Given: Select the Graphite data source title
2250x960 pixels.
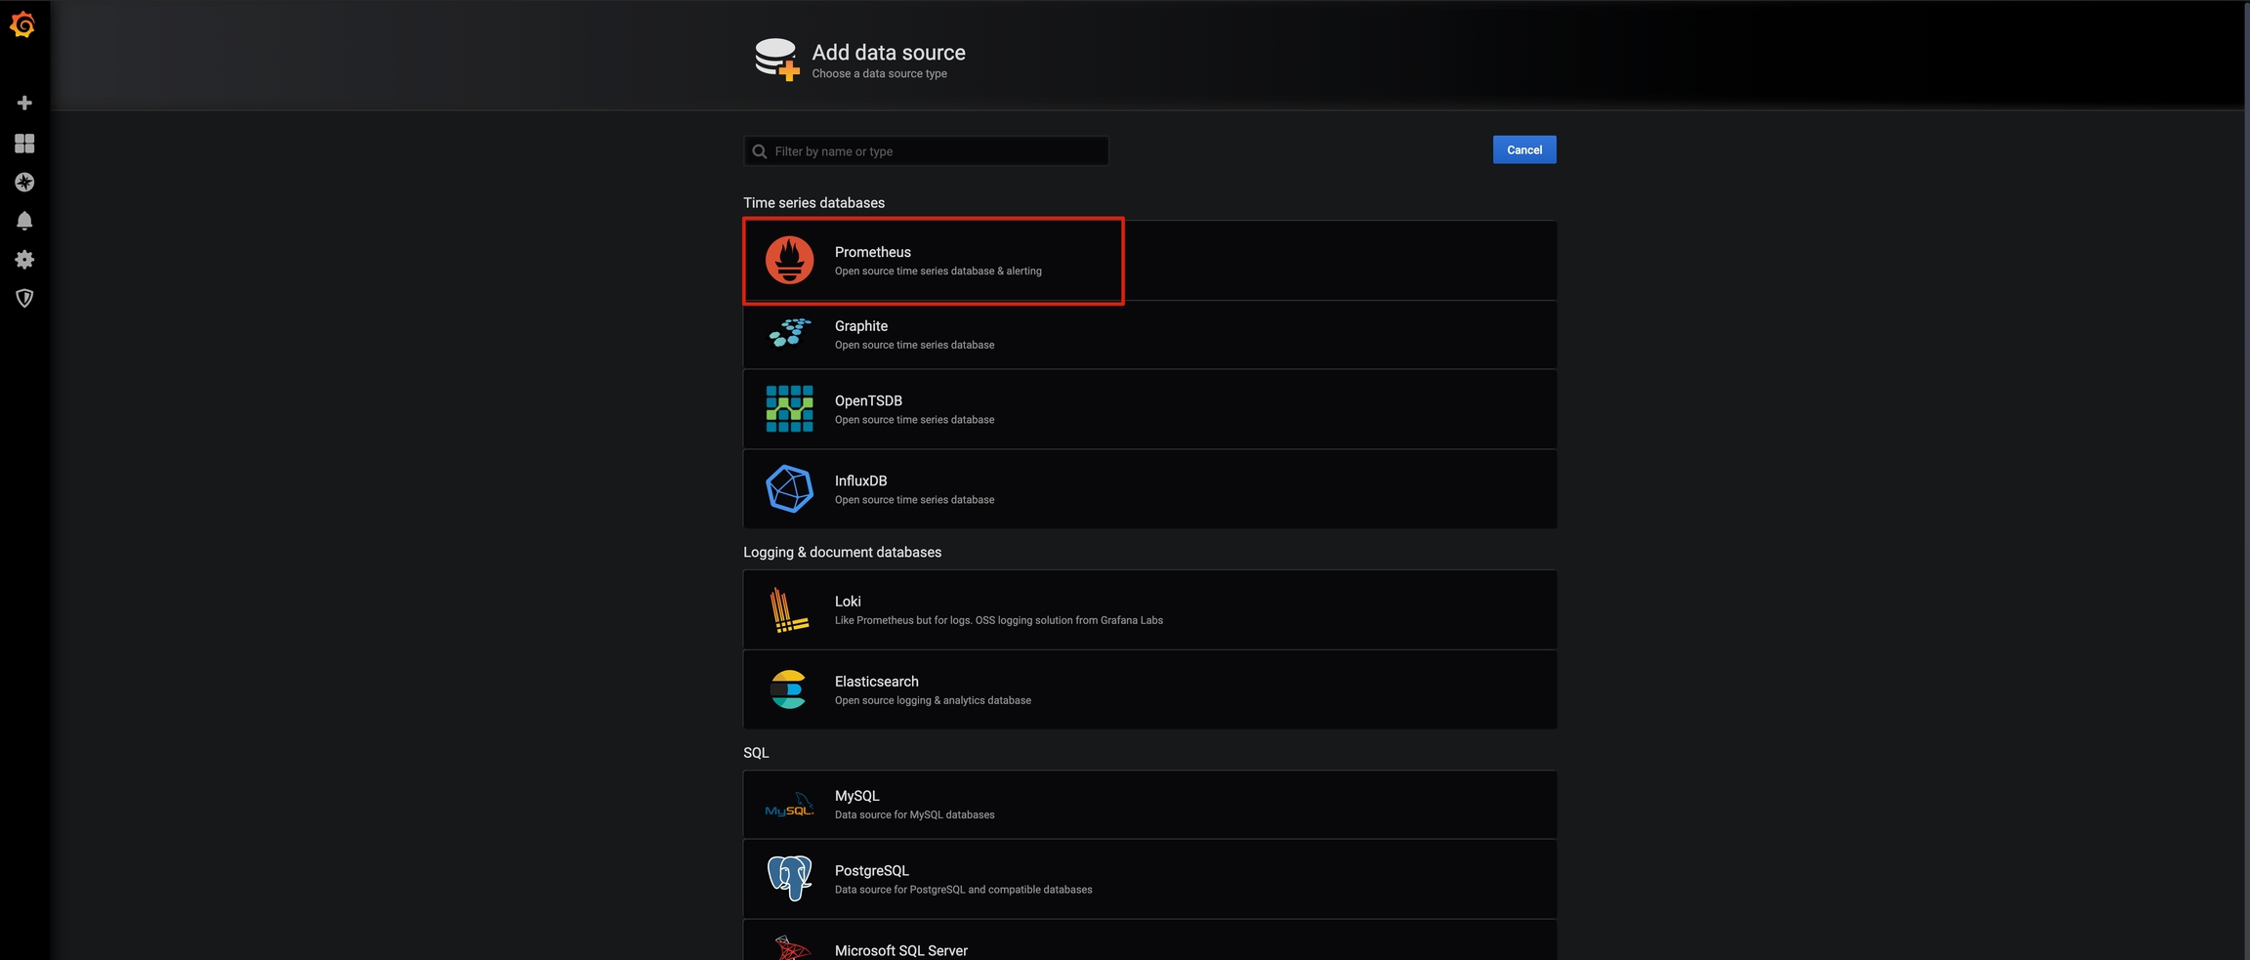Looking at the screenshot, I should [860, 326].
